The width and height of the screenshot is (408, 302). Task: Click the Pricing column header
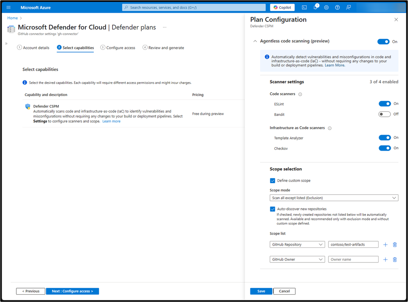point(198,95)
